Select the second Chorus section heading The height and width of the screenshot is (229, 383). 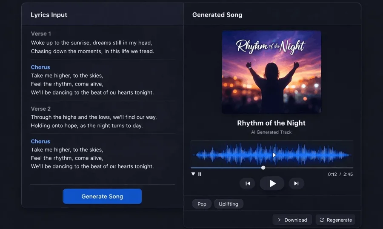[x=40, y=141]
